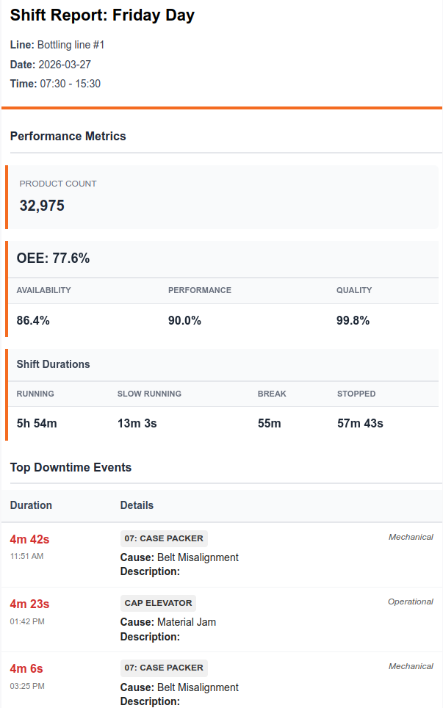This screenshot has width=443, height=708.
Task: Click the Operational category label
Action: pyautogui.click(x=410, y=602)
